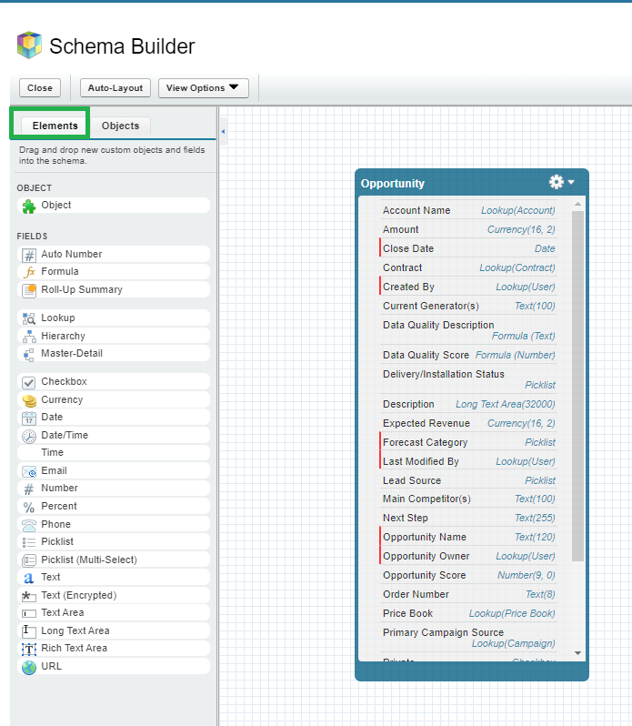Select the Created By field row
This screenshot has height=726, width=632.
(468, 287)
